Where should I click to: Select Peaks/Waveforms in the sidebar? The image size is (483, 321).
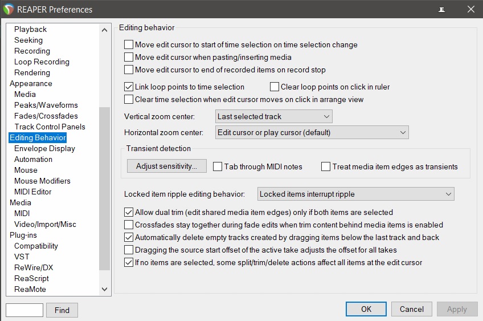[x=46, y=105]
